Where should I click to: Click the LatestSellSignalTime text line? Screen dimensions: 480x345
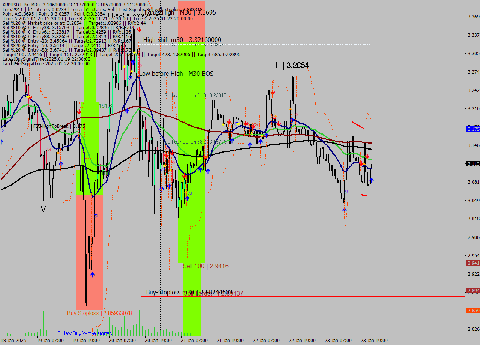(46, 63)
